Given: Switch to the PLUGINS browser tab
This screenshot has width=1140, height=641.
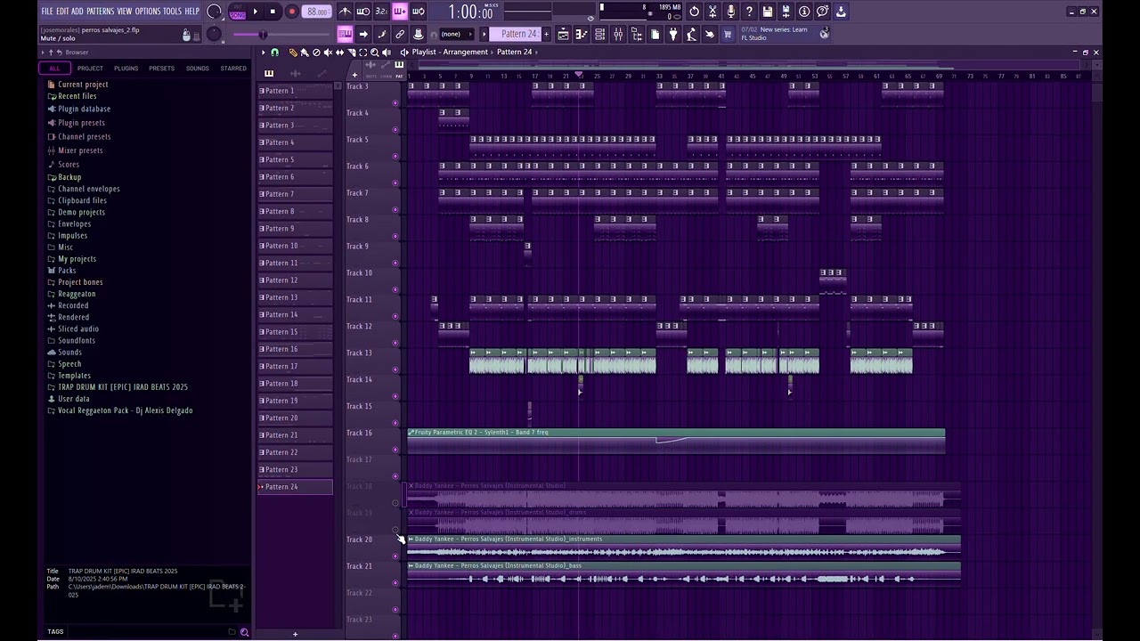Looking at the screenshot, I should pos(126,69).
